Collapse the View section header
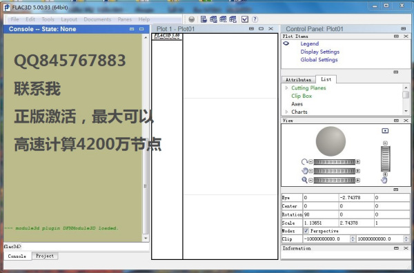This screenshot has height=273, width=414. pyautogui.click(x=396, y=121)
